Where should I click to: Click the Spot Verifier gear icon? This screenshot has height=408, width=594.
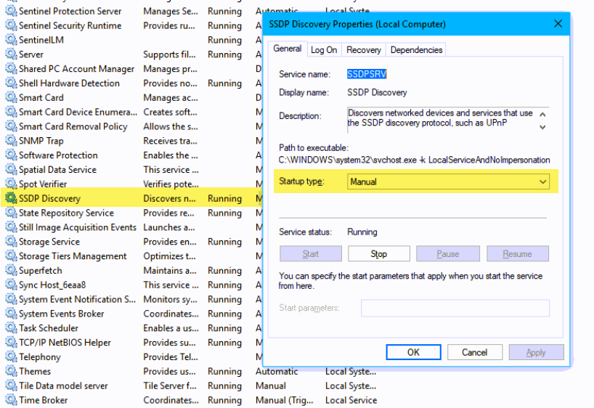(x=11, y=184)
